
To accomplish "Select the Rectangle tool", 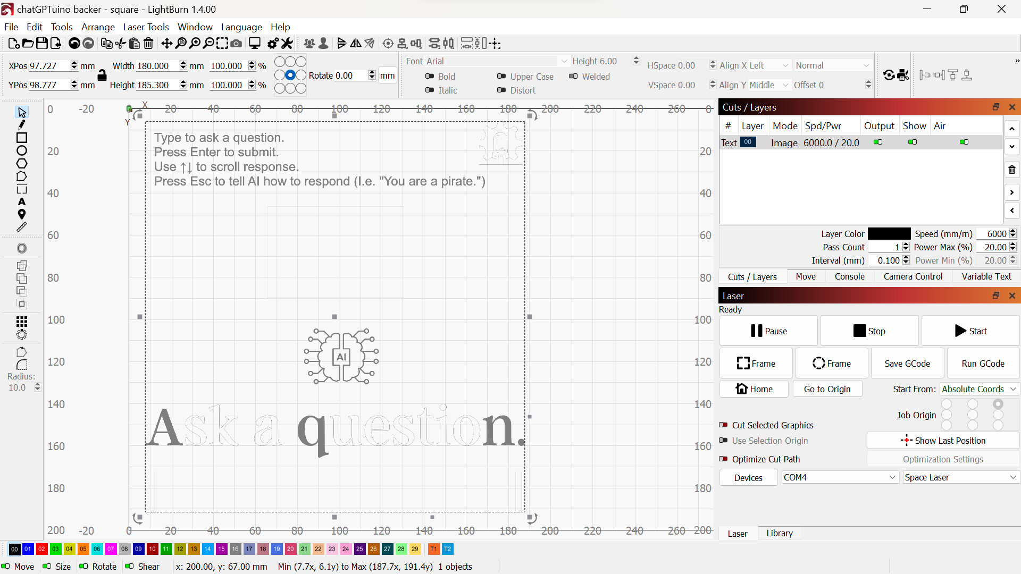I will (22, 138).
